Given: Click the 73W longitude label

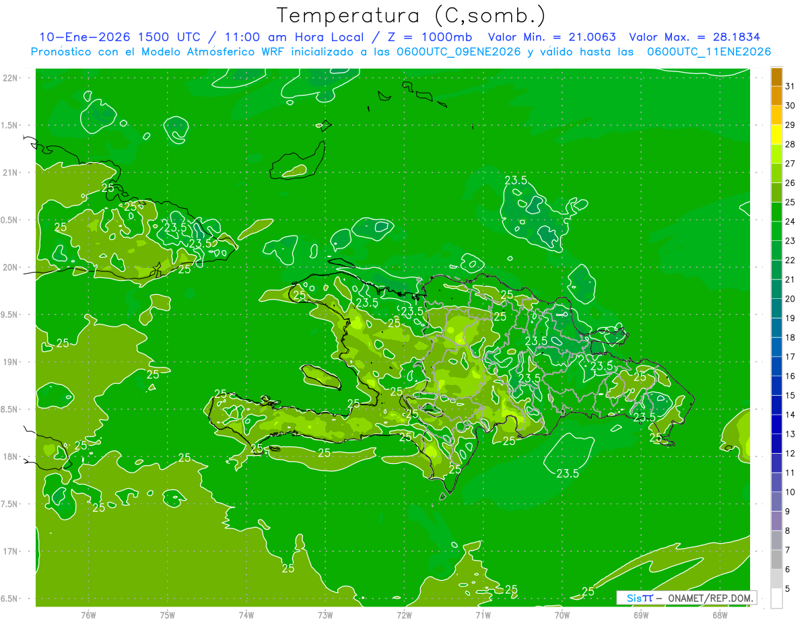Looking at the screenshot, I should 325,615.
